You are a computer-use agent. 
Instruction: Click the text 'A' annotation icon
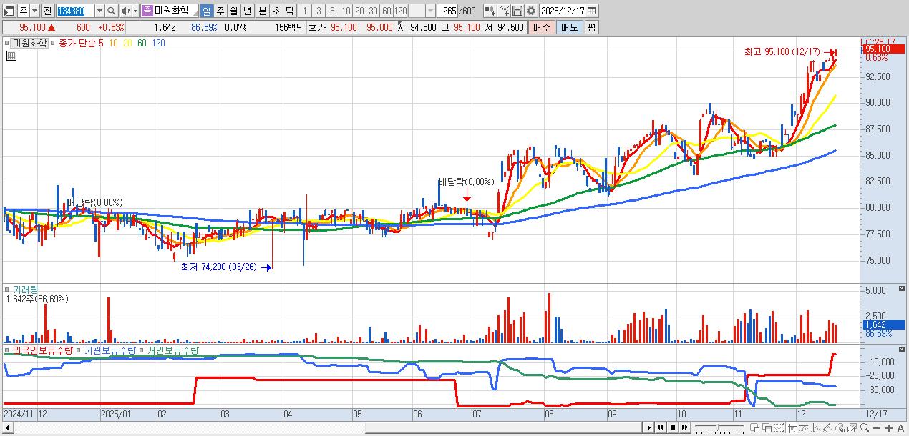click(900, 427)
